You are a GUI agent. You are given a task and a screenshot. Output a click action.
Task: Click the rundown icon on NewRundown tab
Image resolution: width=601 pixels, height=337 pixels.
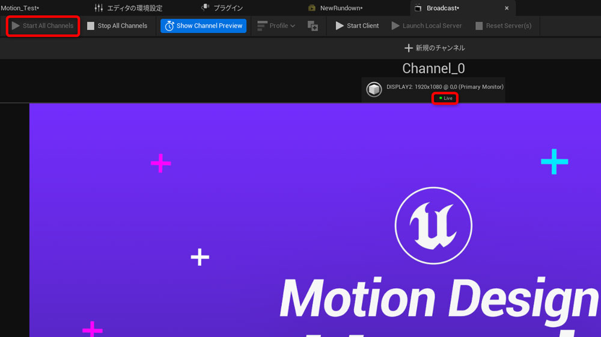(311, 8)
